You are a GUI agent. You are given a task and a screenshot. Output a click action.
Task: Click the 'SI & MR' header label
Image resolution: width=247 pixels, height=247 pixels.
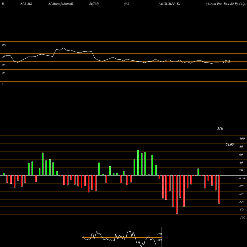click(26, 4)
